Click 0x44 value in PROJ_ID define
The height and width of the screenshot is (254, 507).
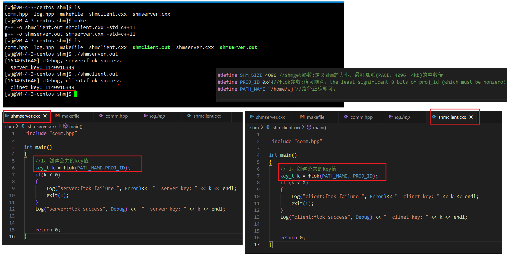[268, 82]
